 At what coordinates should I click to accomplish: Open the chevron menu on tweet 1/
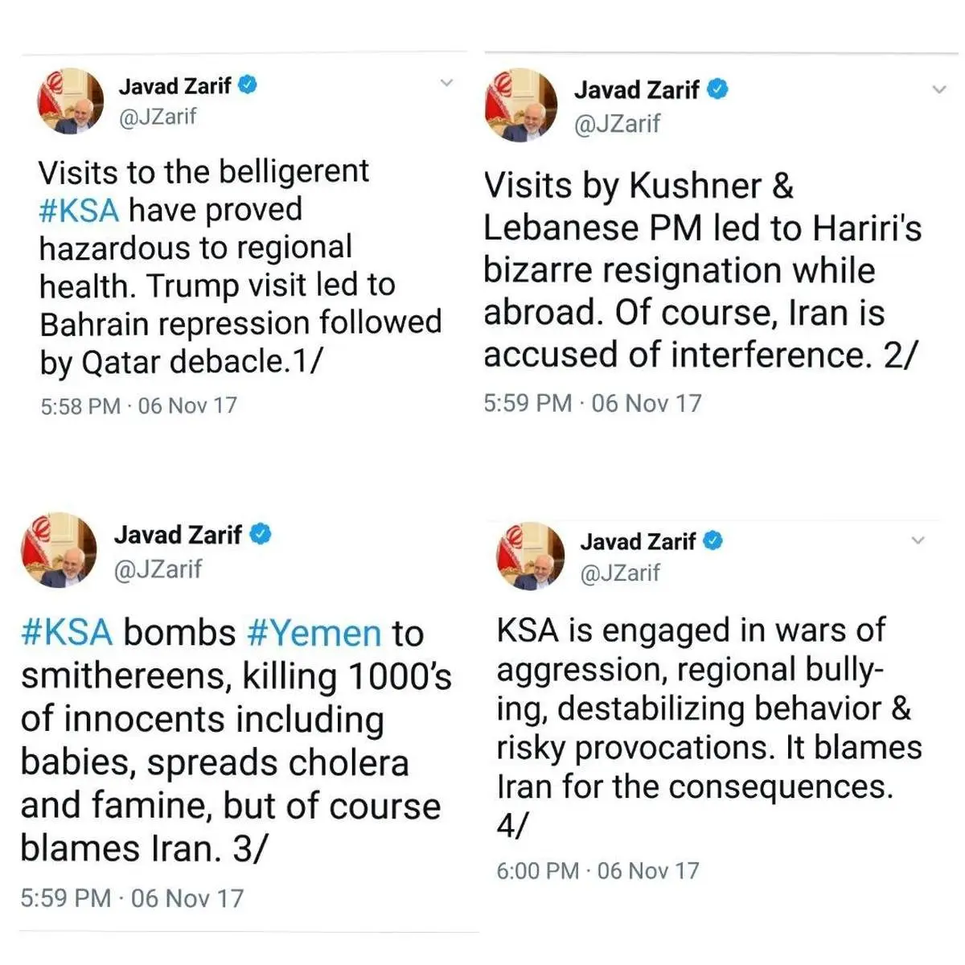click(447, 83)
